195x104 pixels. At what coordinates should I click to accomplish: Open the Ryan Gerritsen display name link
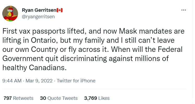point(39,10)
